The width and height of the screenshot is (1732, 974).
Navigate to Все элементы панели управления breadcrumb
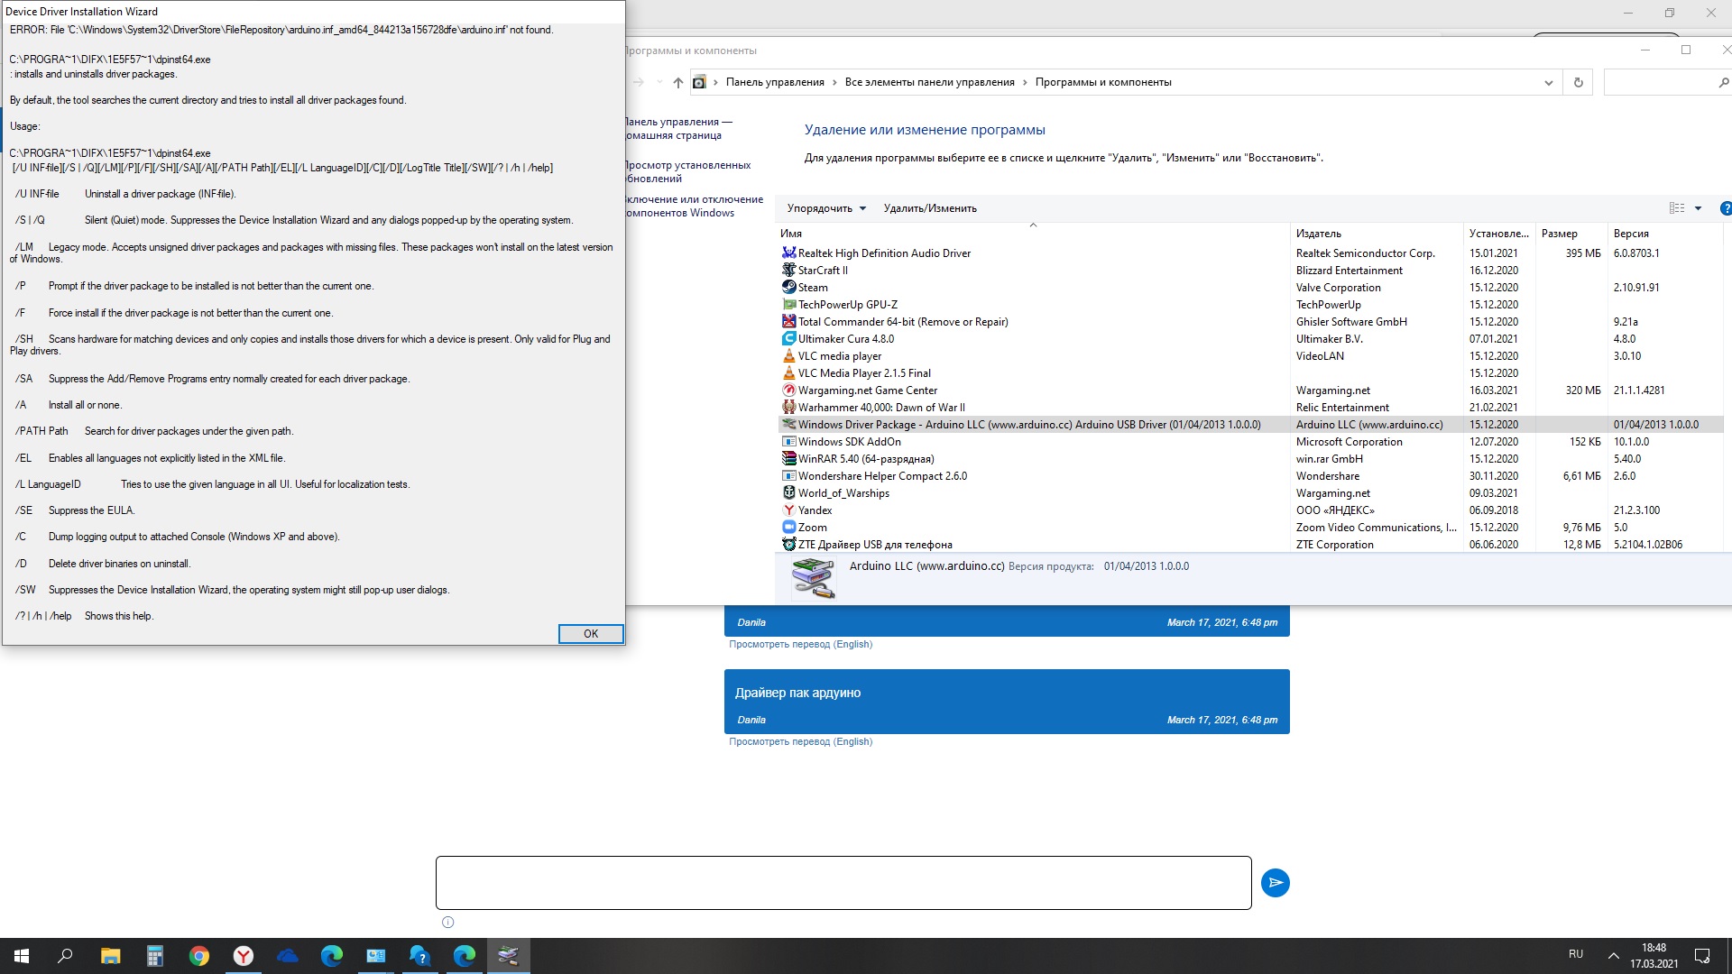[x=929, y=82]
